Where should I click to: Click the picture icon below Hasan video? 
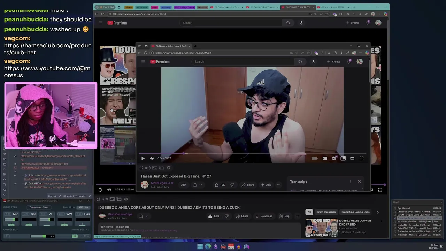point(155,168)
